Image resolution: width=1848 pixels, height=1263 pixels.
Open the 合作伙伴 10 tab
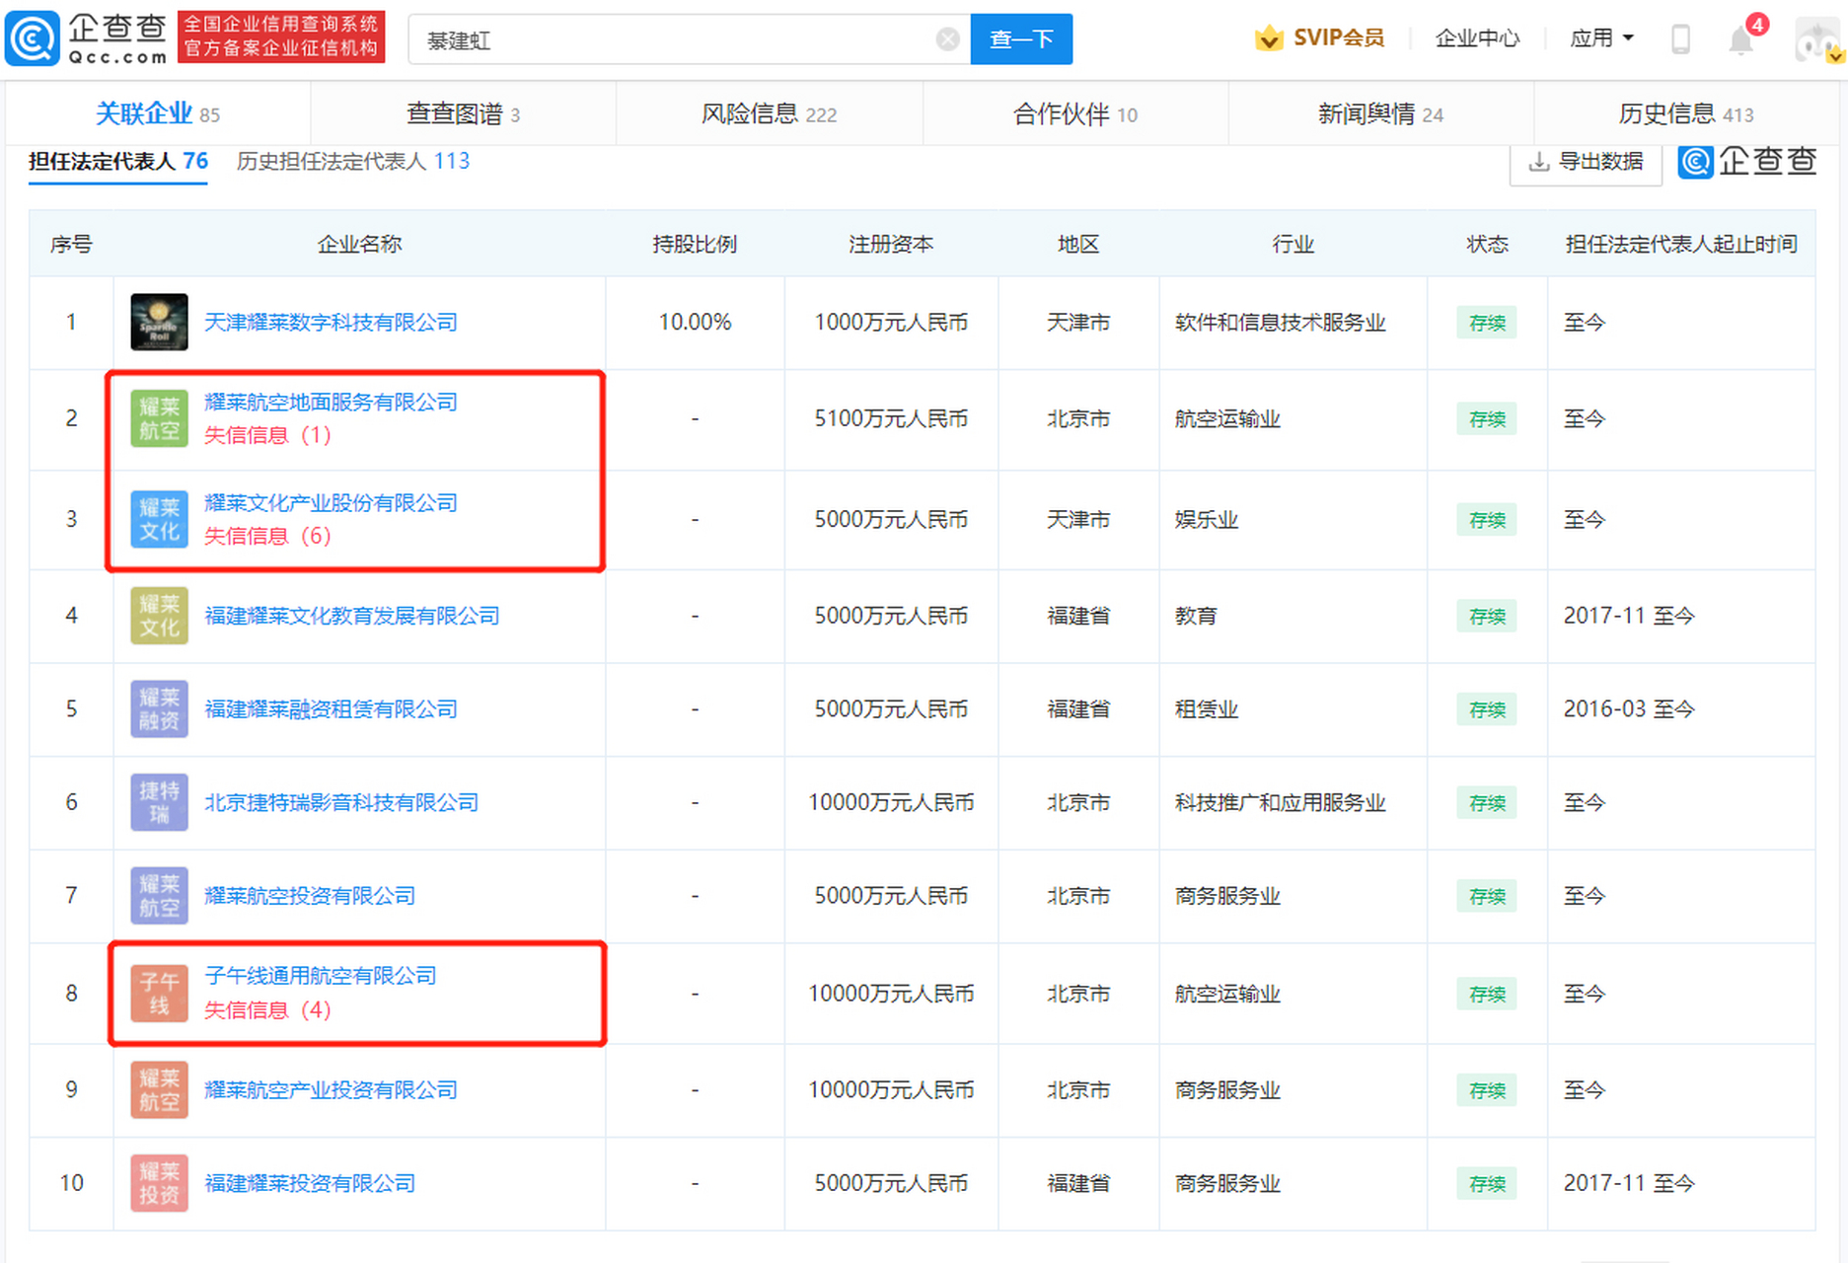1075,114
